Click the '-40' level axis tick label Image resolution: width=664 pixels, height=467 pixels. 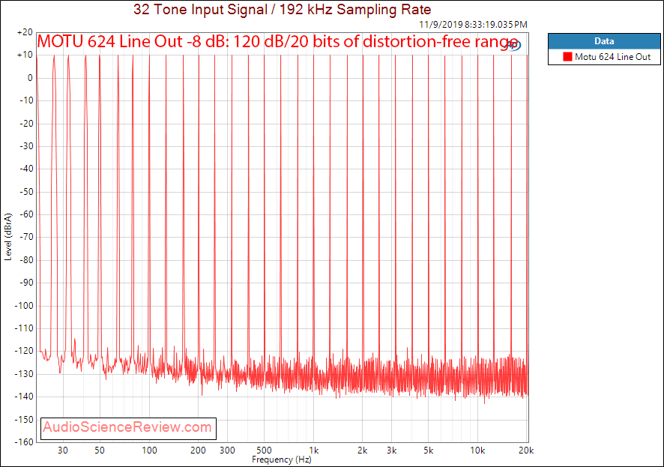tap(25, 169)
